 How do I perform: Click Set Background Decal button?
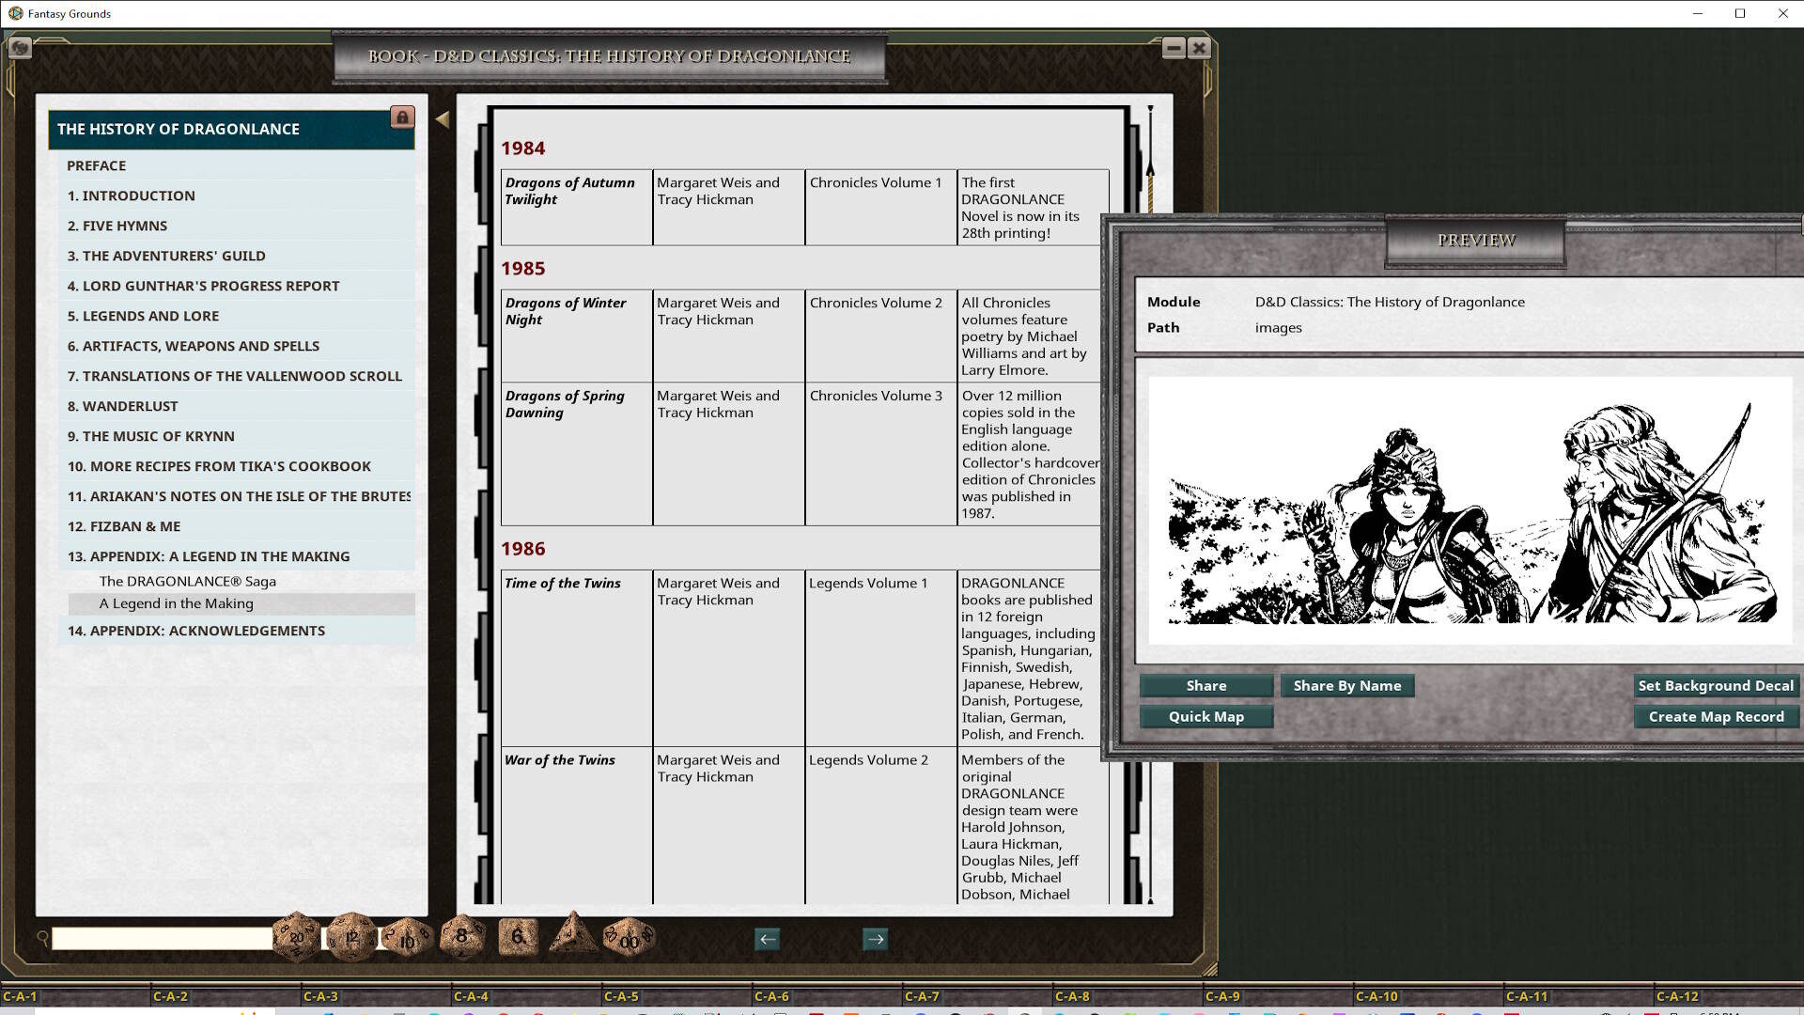(x=1716, y=685)
